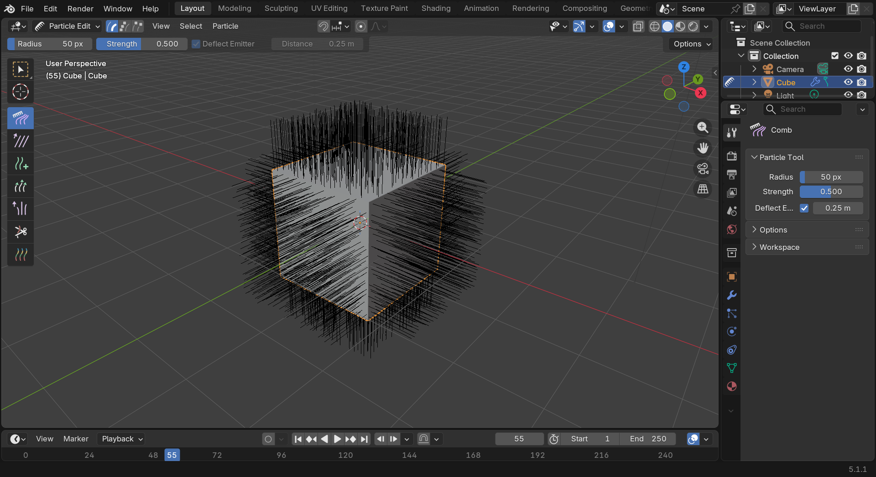Open the File menu
This screenshot has height=477, width=876.
tap(27, 9)
